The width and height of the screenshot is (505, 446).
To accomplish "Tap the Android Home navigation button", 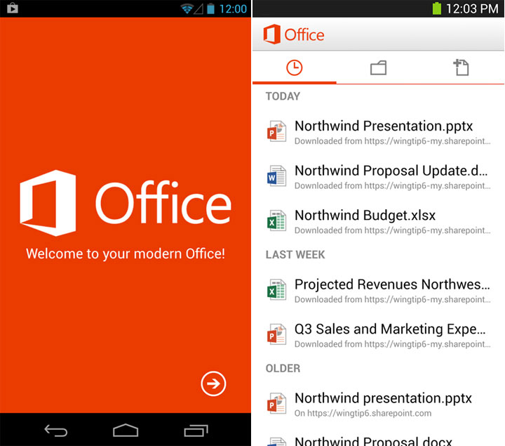I will 126,431.
